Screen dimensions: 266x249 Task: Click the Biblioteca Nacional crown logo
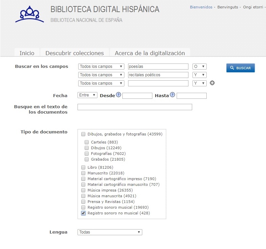pos(30,14)
